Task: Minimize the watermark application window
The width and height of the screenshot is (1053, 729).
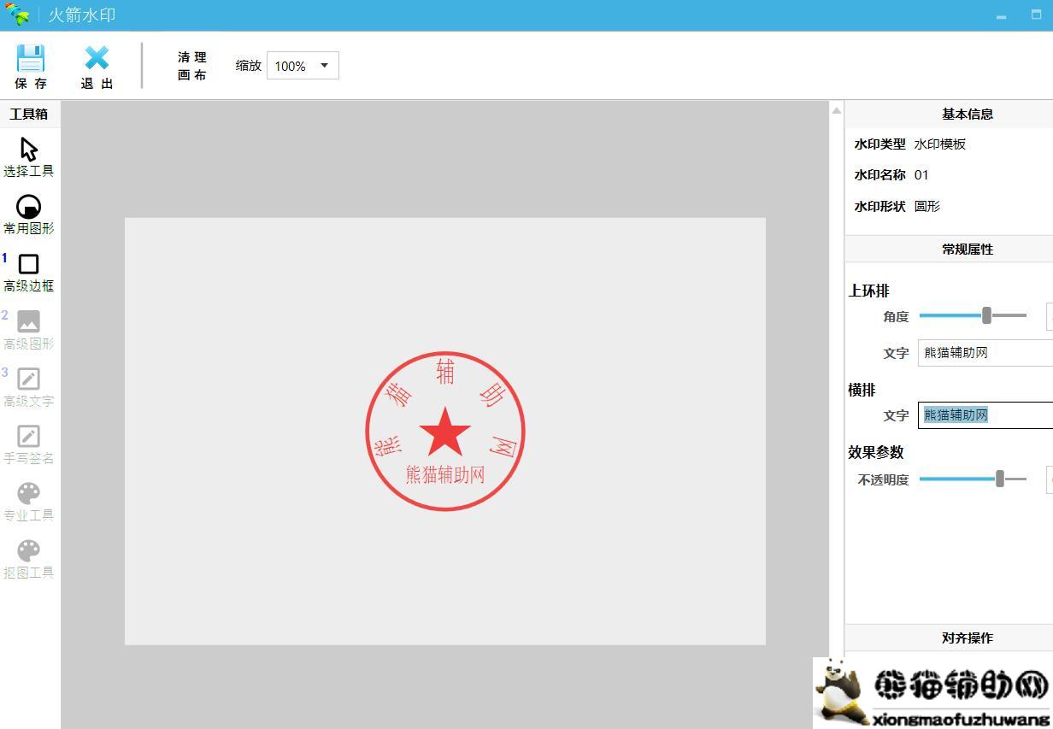Action: (x=1001, y=15)
